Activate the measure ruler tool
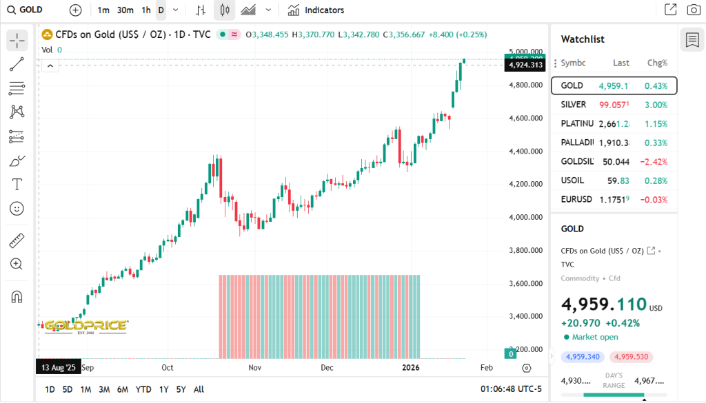Image resolution: width=706 pixels, height=403 pixels. [x=17, y=240]
